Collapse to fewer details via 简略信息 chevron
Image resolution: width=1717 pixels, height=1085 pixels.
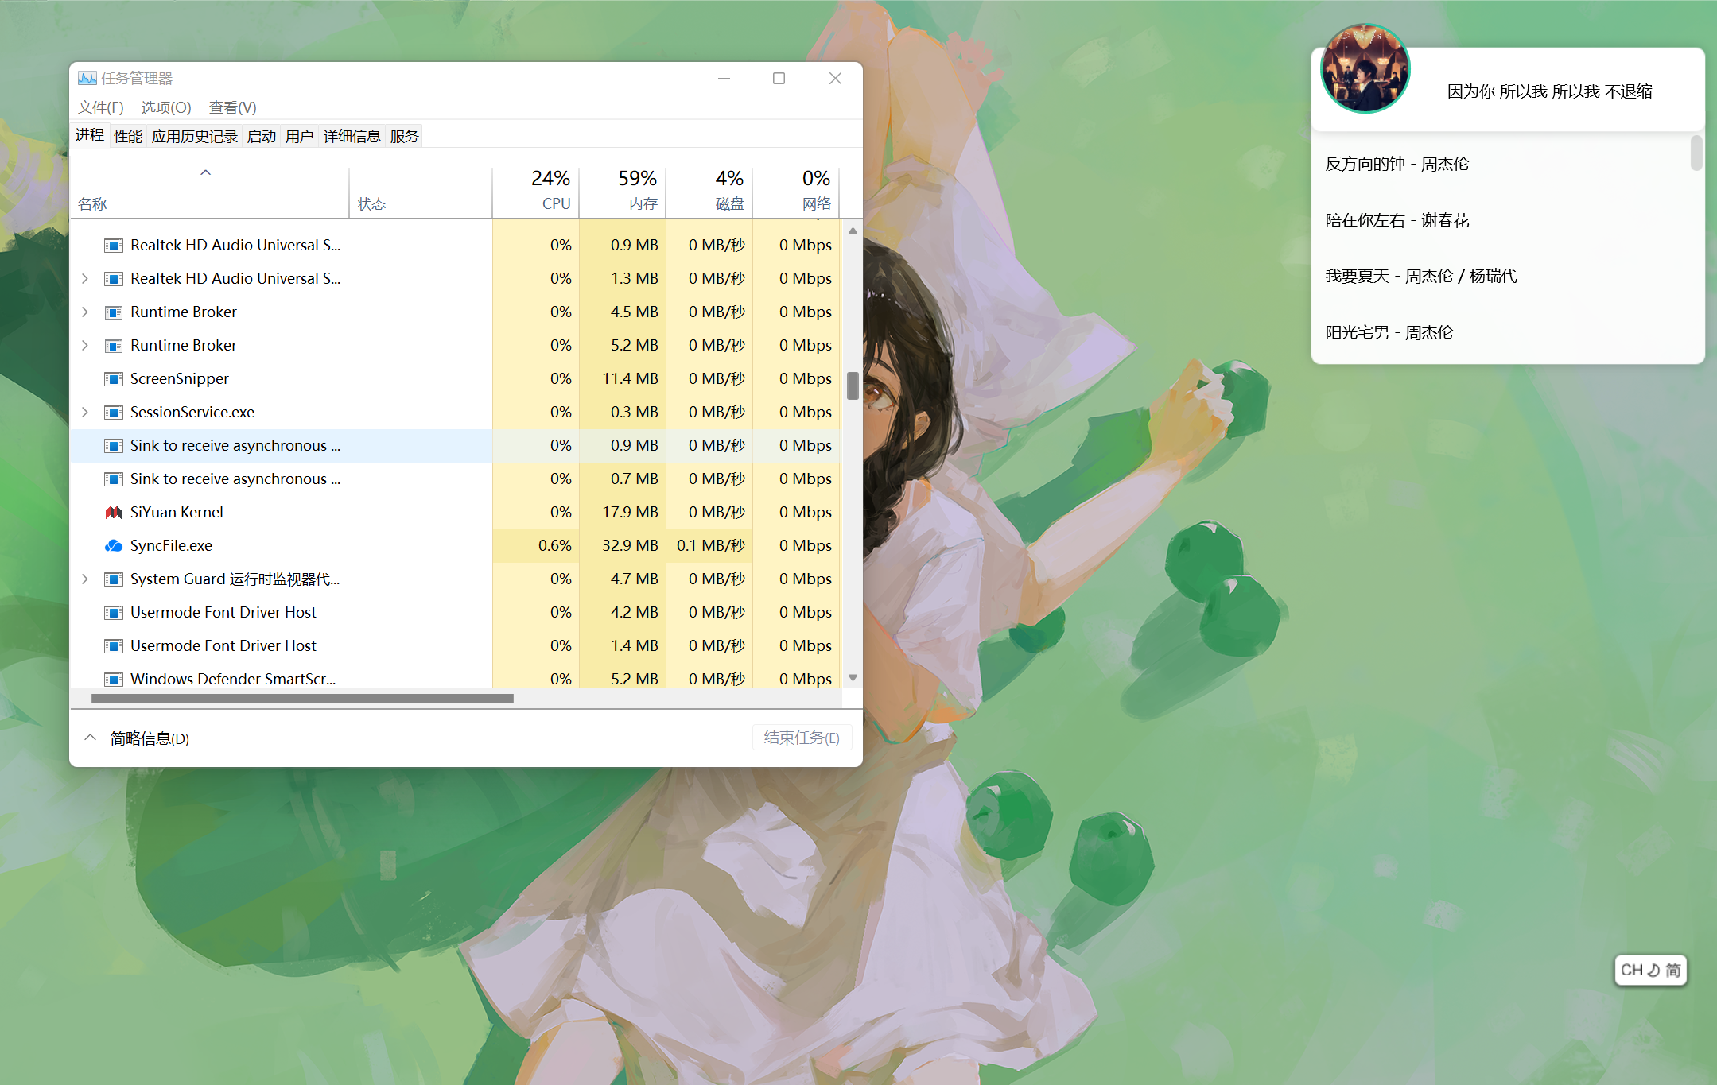tap(91, 738)
